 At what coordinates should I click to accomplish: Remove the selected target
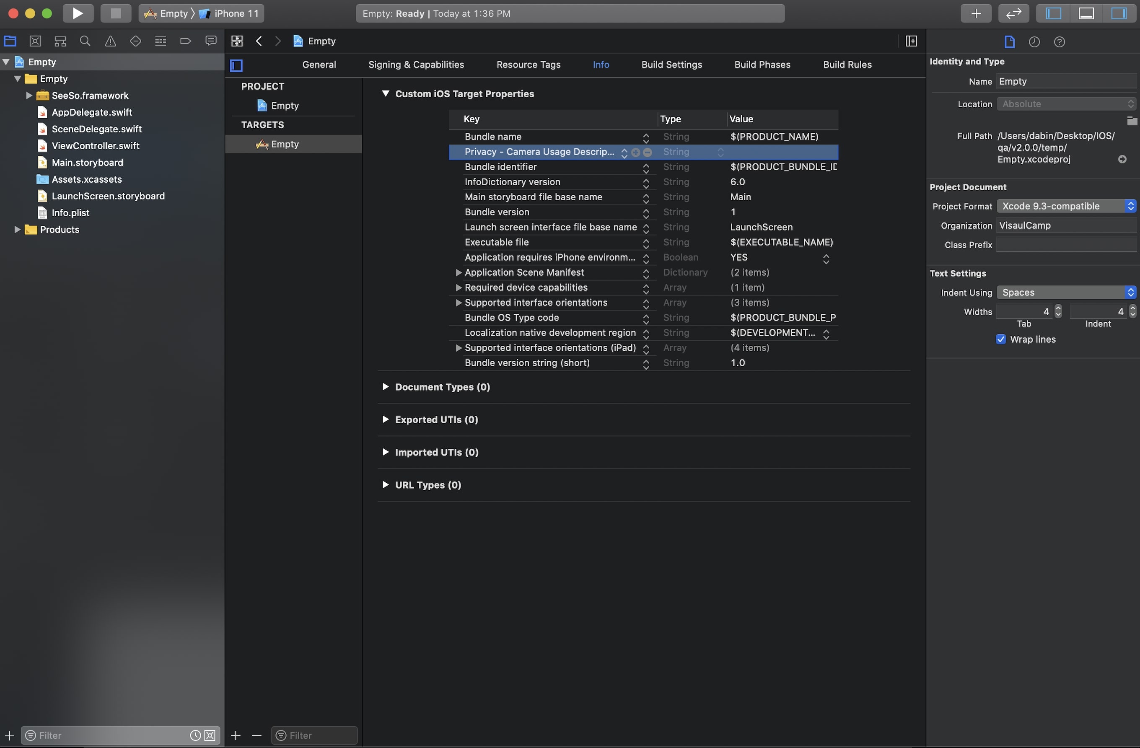257,735
